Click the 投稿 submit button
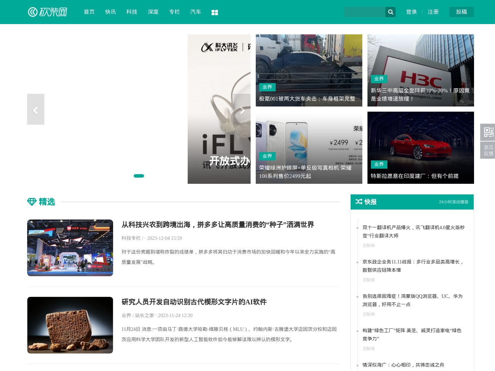The image size is (495, 371). coord(462,12)
